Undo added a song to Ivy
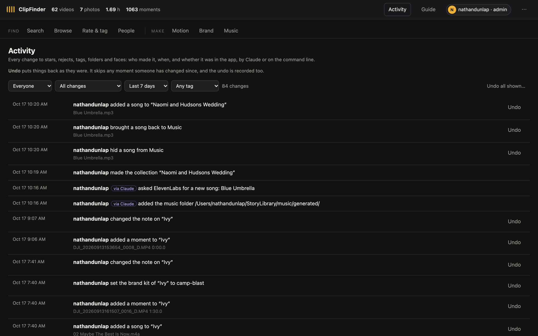This screenshot has width=538, height=336. point(514,329)
